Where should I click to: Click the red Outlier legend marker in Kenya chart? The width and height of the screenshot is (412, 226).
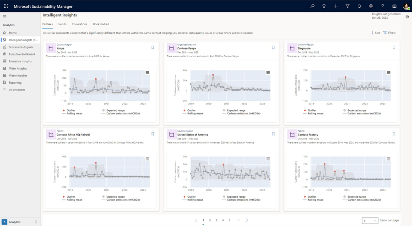click(63, 110)
